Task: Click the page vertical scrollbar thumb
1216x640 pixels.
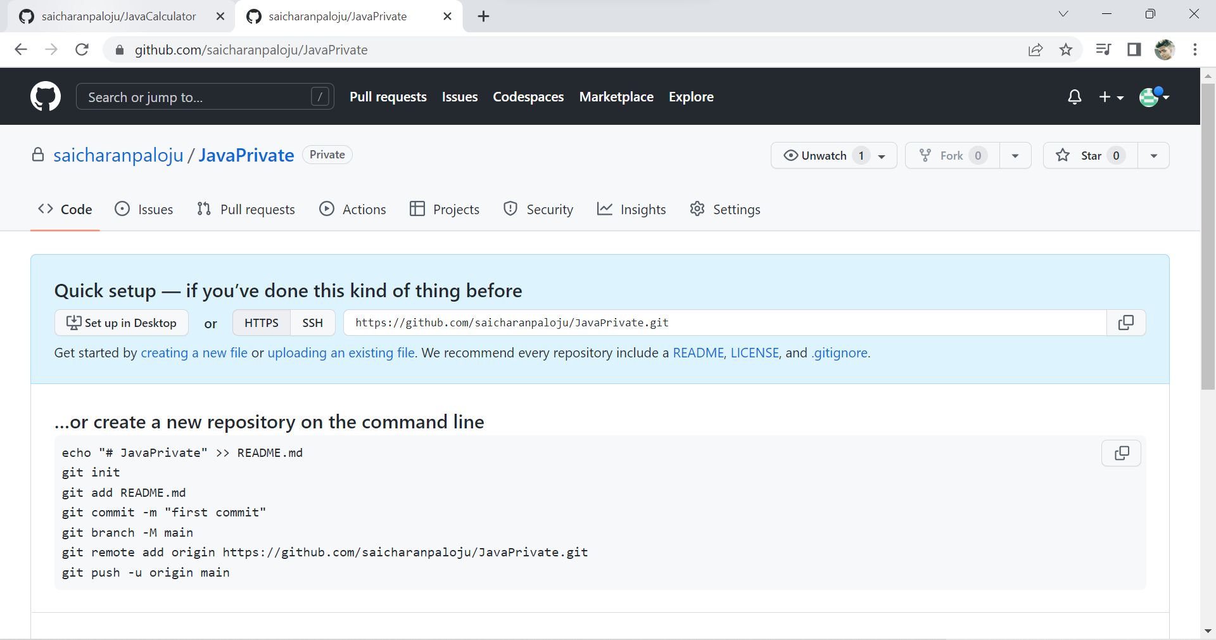Action: click(x=1208, y=234)
